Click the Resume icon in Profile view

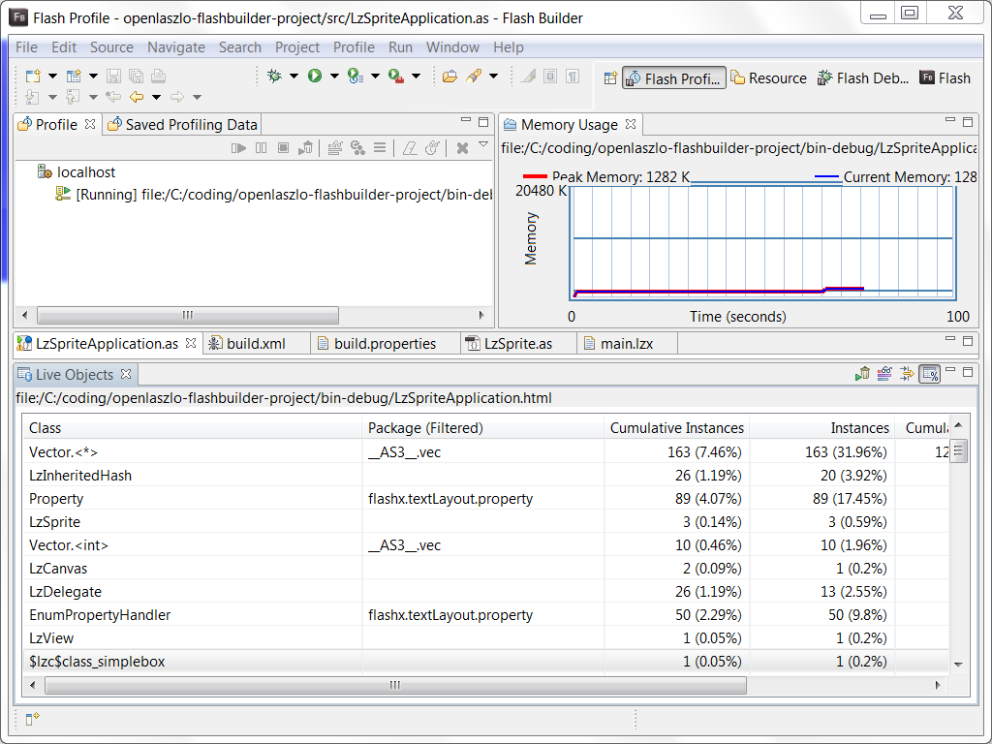click(238, 148)
